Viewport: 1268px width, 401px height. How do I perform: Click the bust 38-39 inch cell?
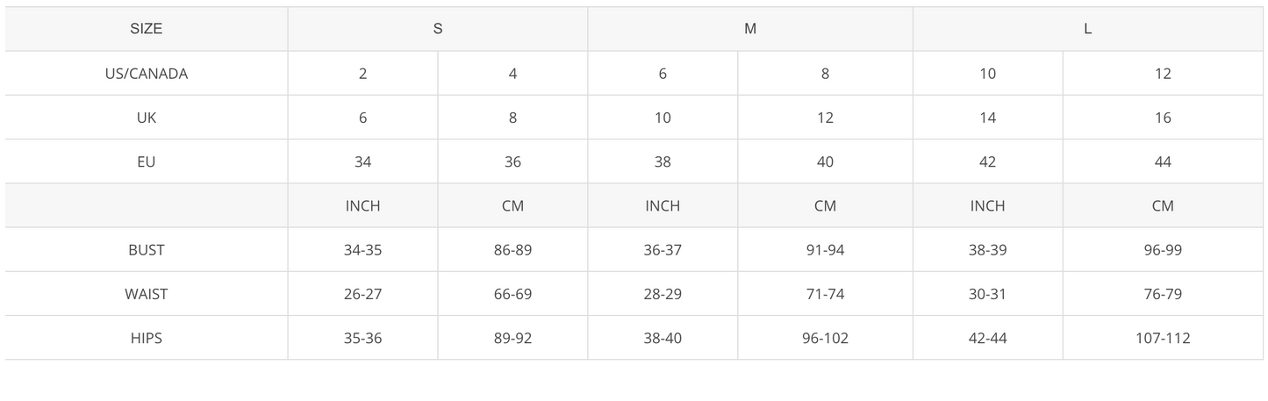coord(988,250)
